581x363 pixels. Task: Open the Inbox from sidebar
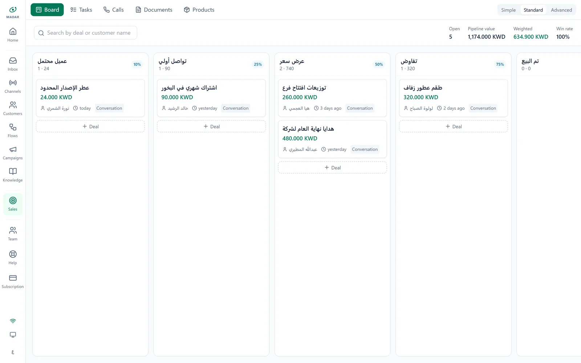(x=13, y=64)
